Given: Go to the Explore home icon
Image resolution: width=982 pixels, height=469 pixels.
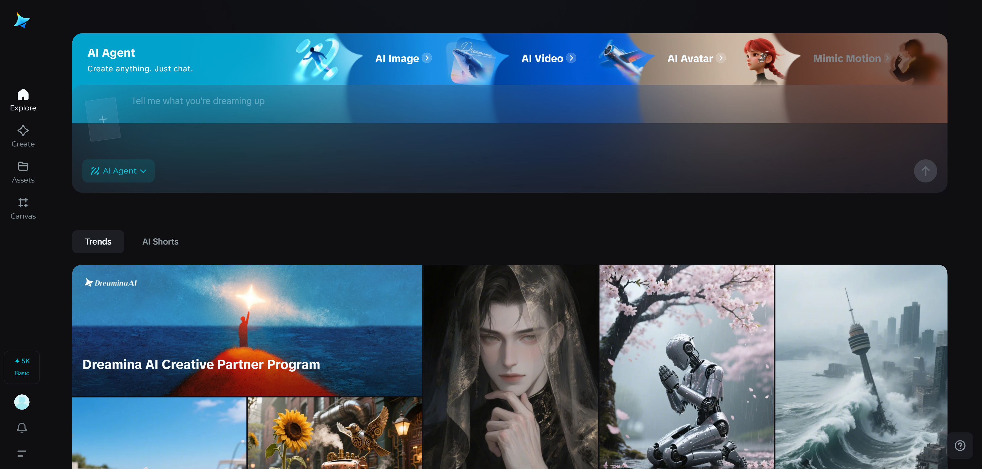Looking at the screenshot, I should 23,95.
